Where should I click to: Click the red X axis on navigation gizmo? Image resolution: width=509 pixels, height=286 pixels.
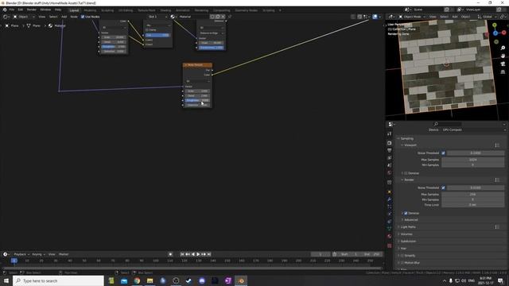[503, 33]
